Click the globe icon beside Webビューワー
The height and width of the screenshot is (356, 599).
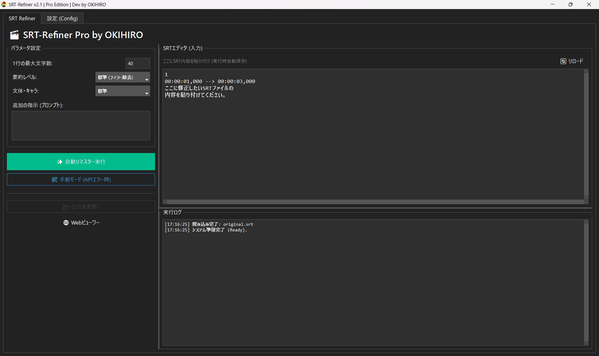tap(66, 222)
